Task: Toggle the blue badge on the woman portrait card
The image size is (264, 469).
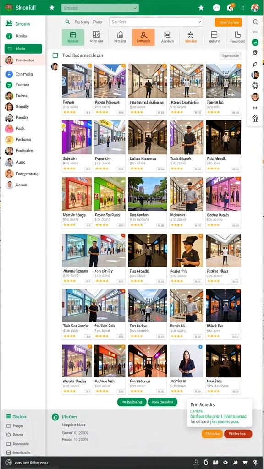Action: [200, 347]
